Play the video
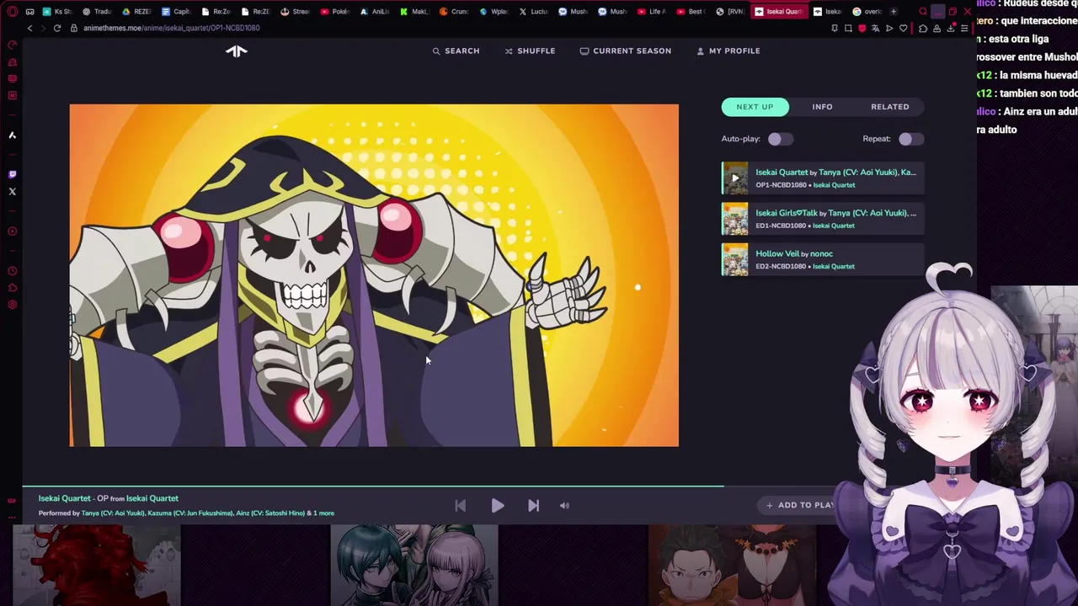This screenshot has width=1078, height=606. point(497,506)
